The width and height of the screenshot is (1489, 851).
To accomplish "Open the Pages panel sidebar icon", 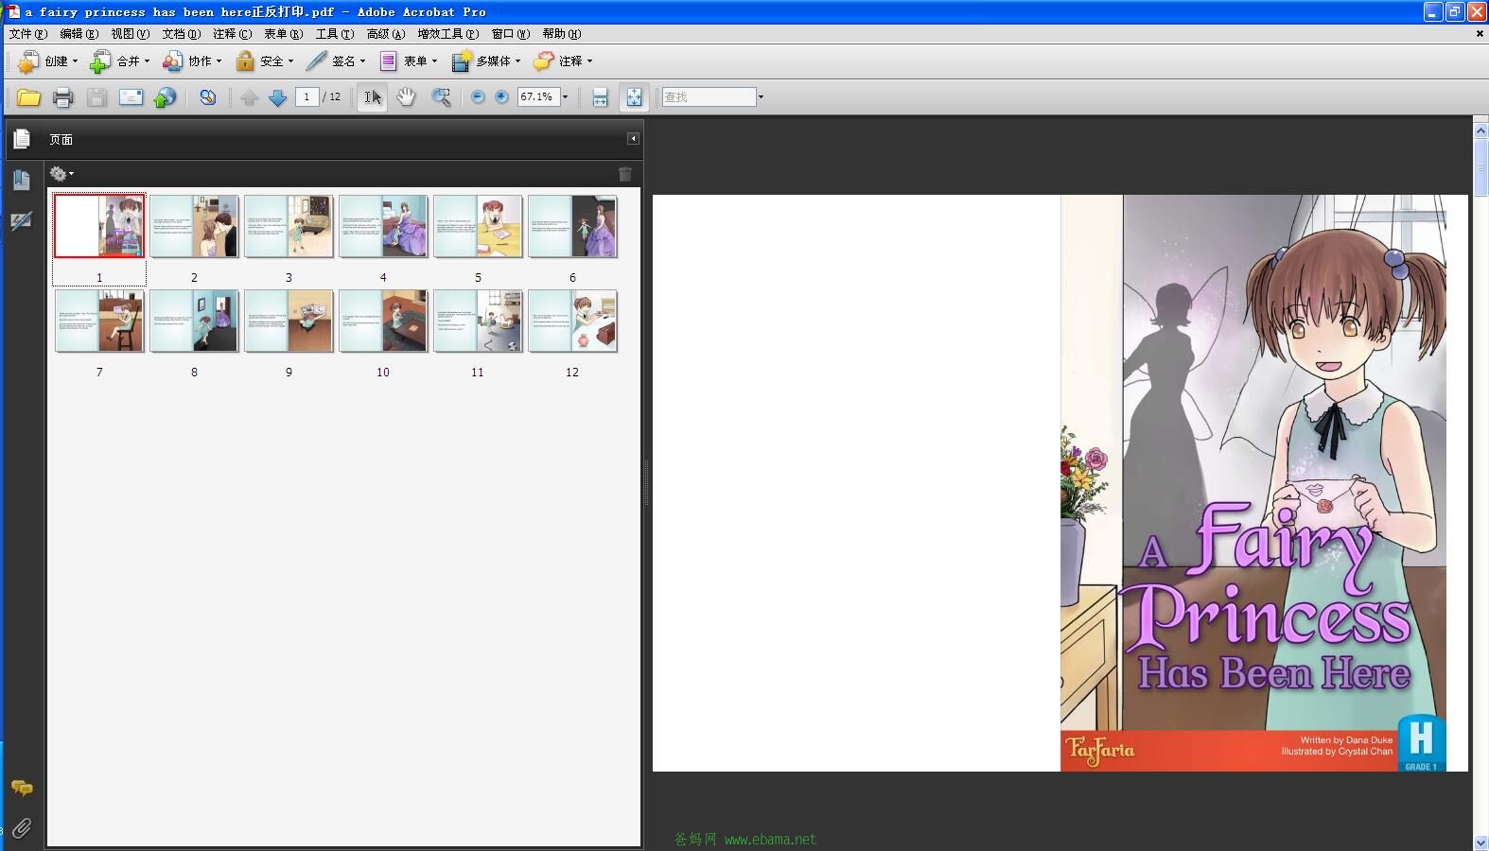I will [21, 139].
